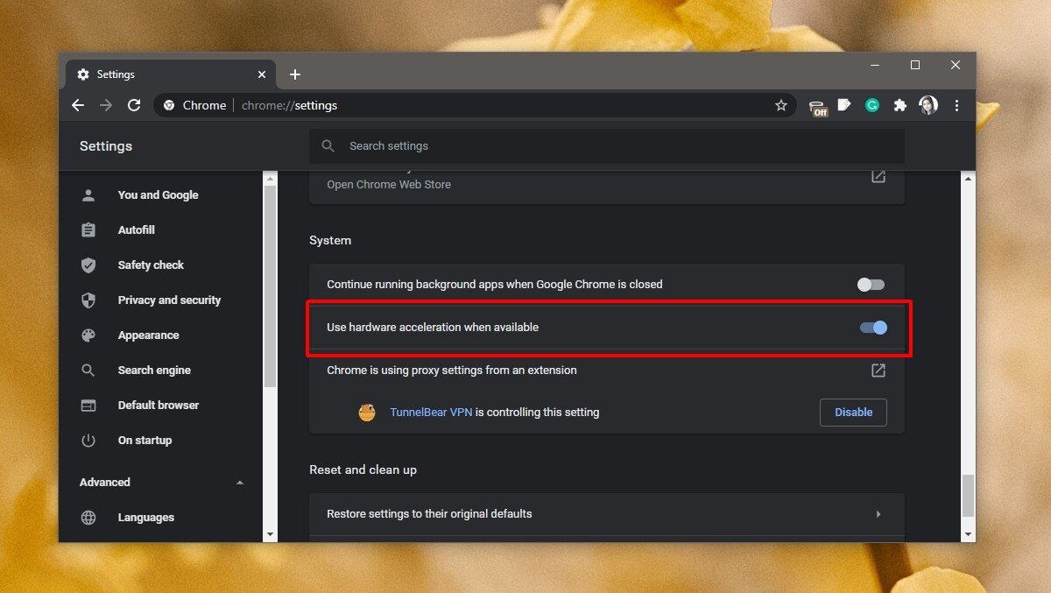This screenshot has height=593, width=1051.
Task: Click the chrome://settings address bar
Action: coord(473,105)
